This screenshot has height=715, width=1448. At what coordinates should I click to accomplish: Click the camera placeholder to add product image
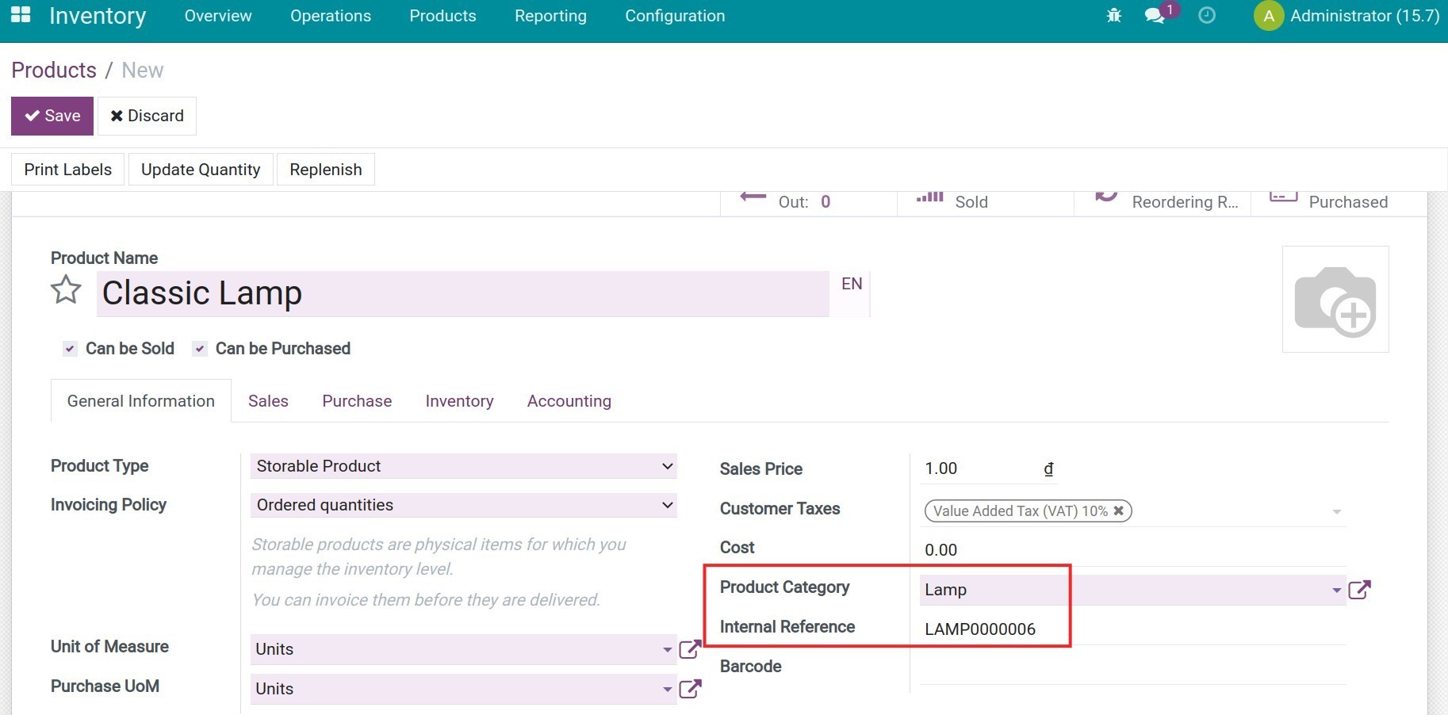(1335, 299)
